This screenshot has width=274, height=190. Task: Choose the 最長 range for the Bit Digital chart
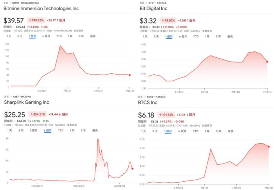(x=230, y=36)
